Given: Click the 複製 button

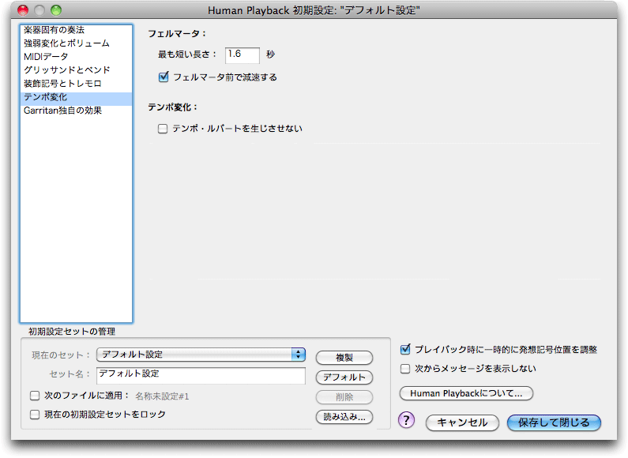Looking at the screenshot, I should 344,358.
